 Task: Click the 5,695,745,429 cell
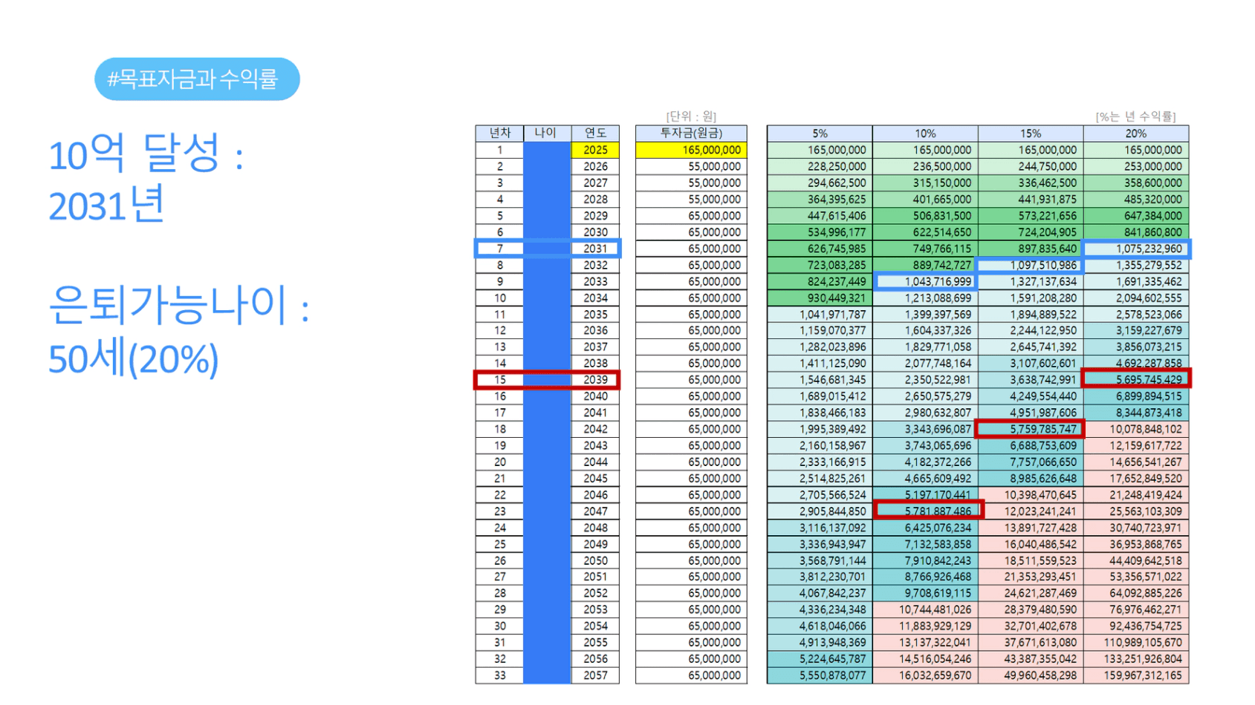point(1136,380)
